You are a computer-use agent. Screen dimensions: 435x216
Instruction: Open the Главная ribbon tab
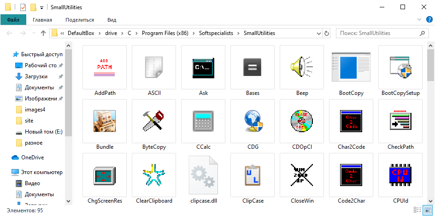click(x=42, y=20)
